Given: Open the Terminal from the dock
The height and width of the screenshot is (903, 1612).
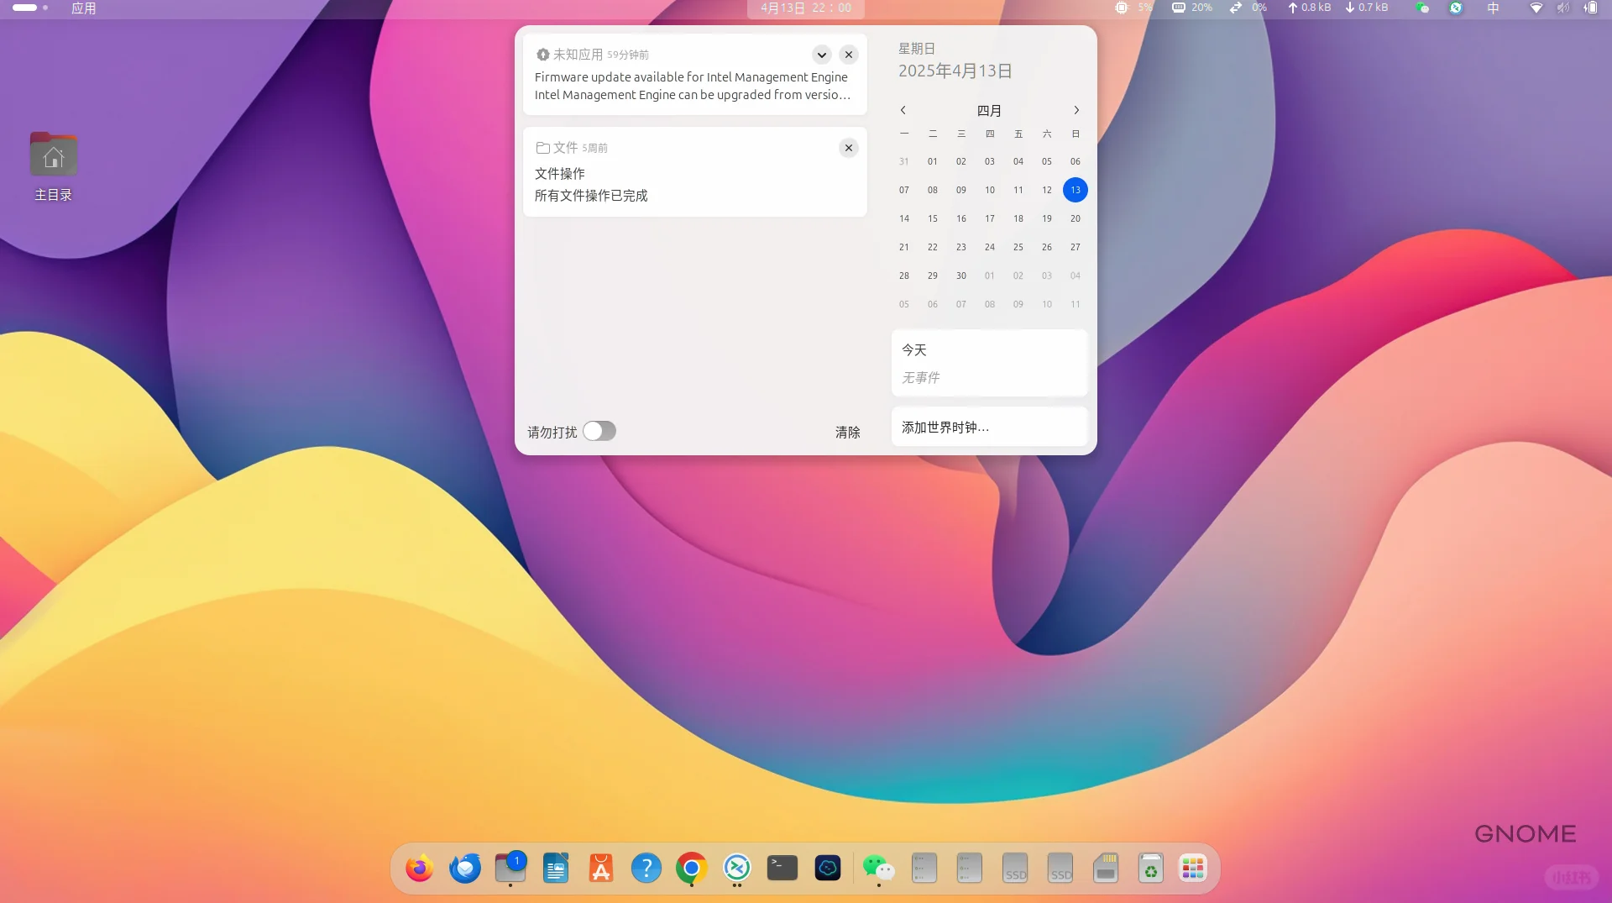Looking at the screenshot, I should click(x=782, y=868).
